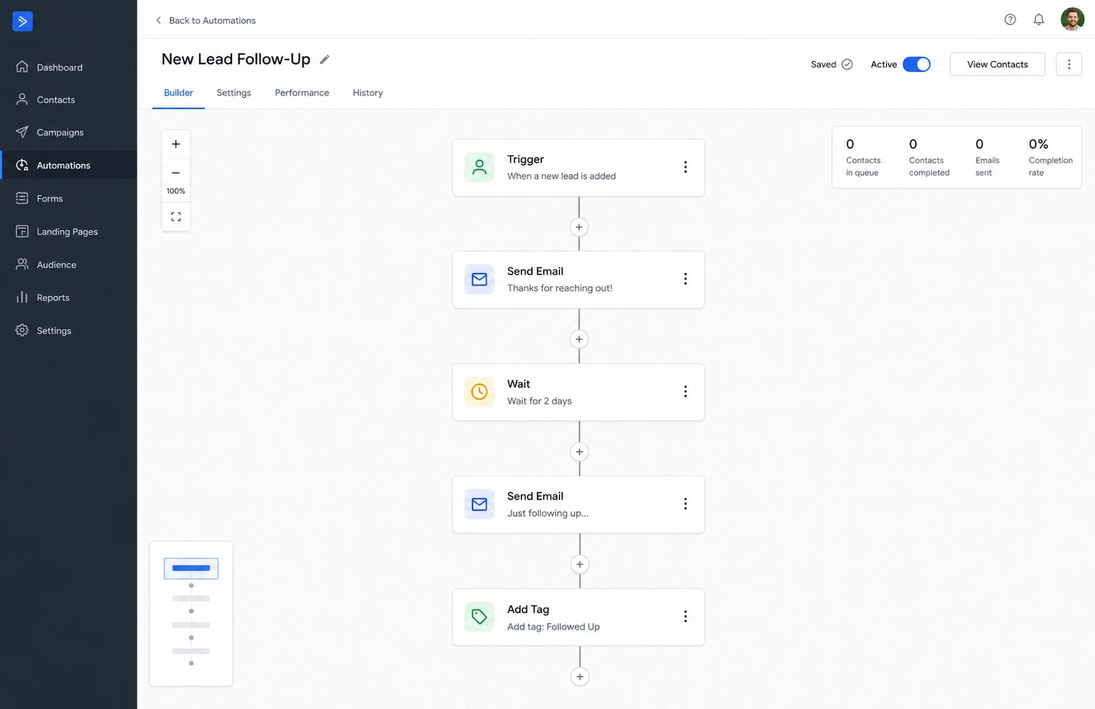Click the help question mark icon
The width and height of the screenshot is (1095, 709).
[1010, 20]
